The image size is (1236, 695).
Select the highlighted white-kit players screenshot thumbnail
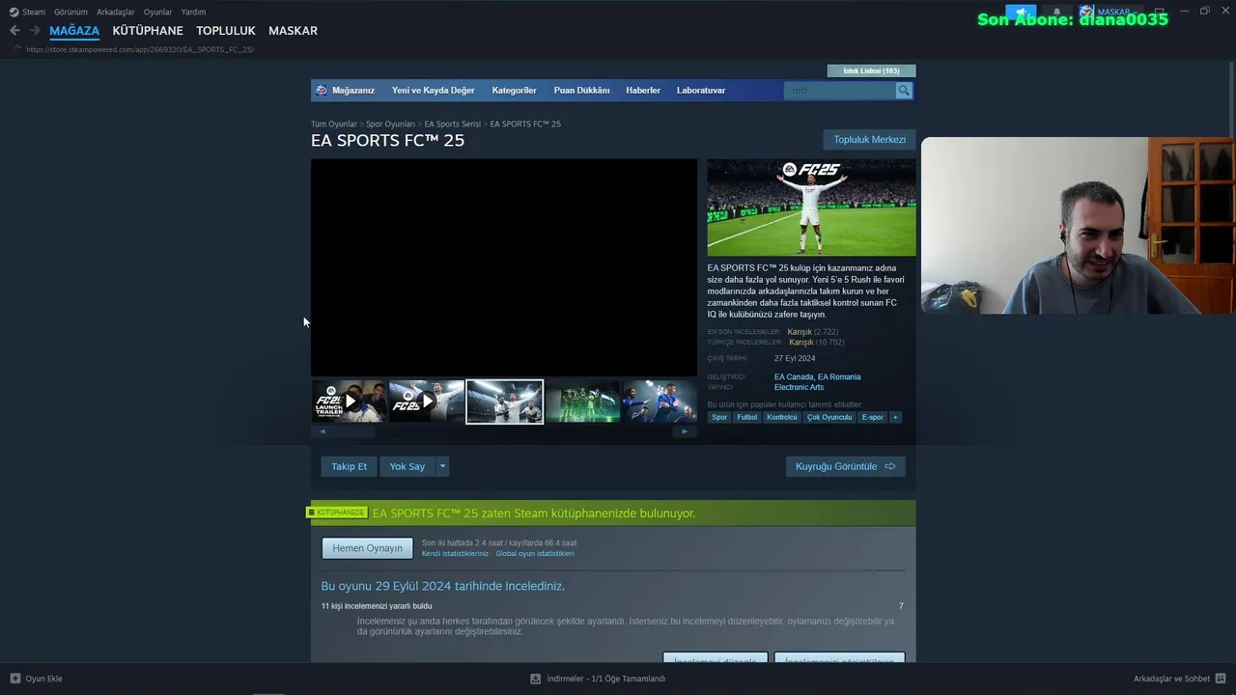pyautogui.click(x=505, y=402)
